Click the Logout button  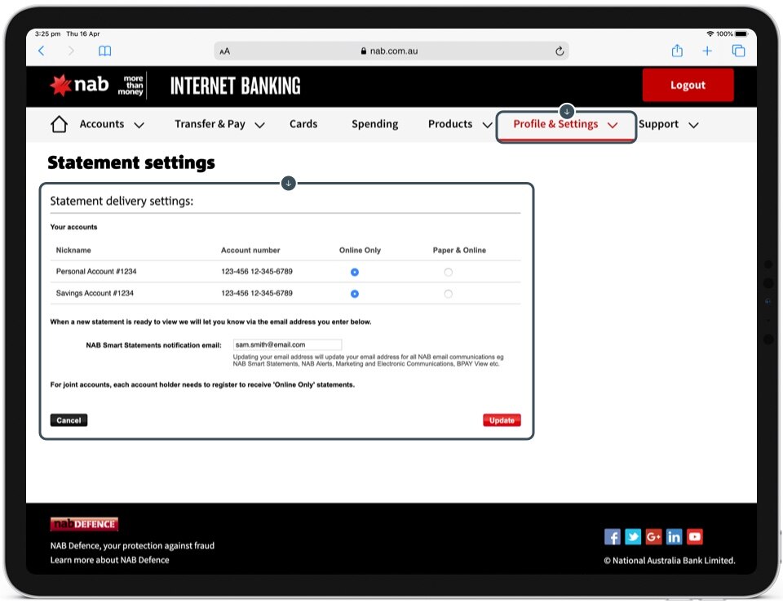click(688, 85)
